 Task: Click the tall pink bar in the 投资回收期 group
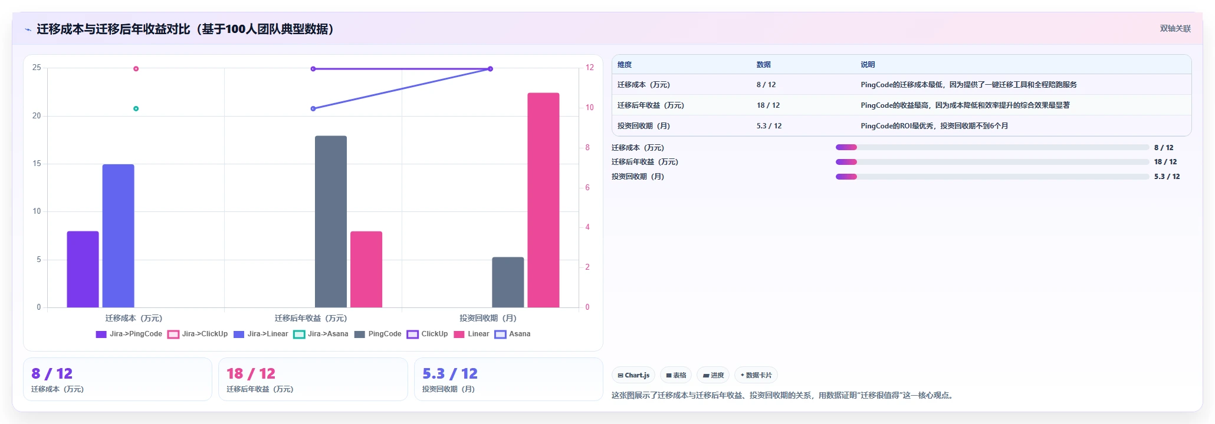click(x=543, y=200)
